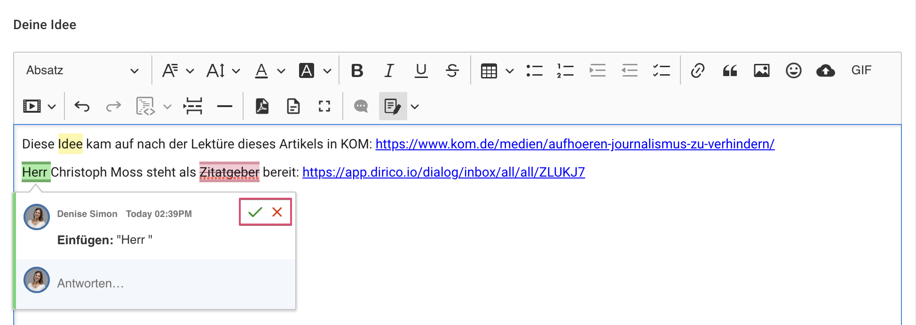The height and width of the screenshot is (325, 916).
Task: Expand the track changes arrow
Action: pos(415,107)
